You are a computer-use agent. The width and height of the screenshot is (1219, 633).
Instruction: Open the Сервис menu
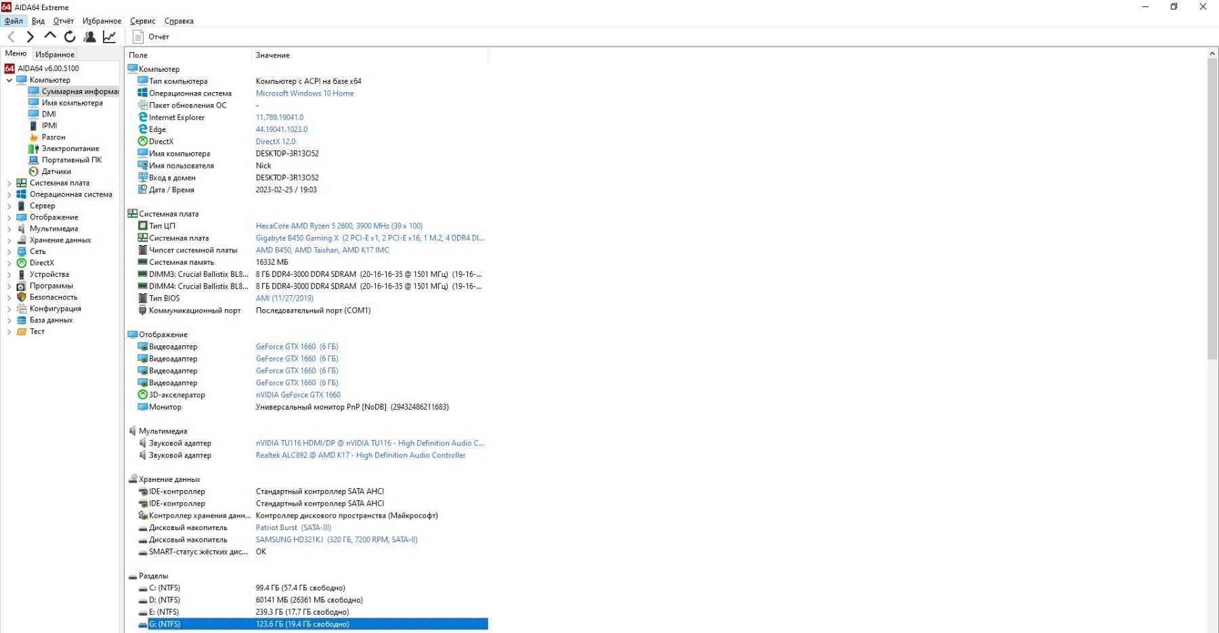pos(142,21)
